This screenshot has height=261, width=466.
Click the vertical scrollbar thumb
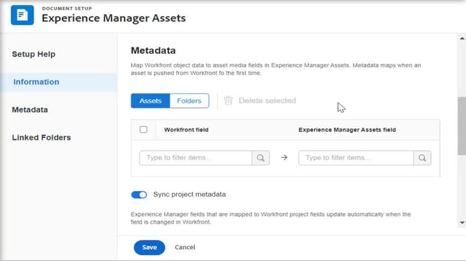[462, 127]
